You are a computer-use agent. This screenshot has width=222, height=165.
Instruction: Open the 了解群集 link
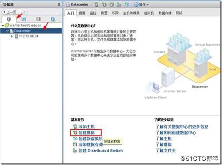click(x=164, y=144)
